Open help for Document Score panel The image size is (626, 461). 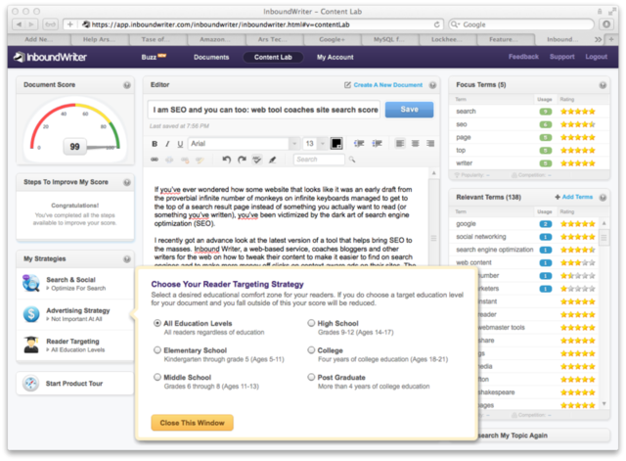pos(127,85)
